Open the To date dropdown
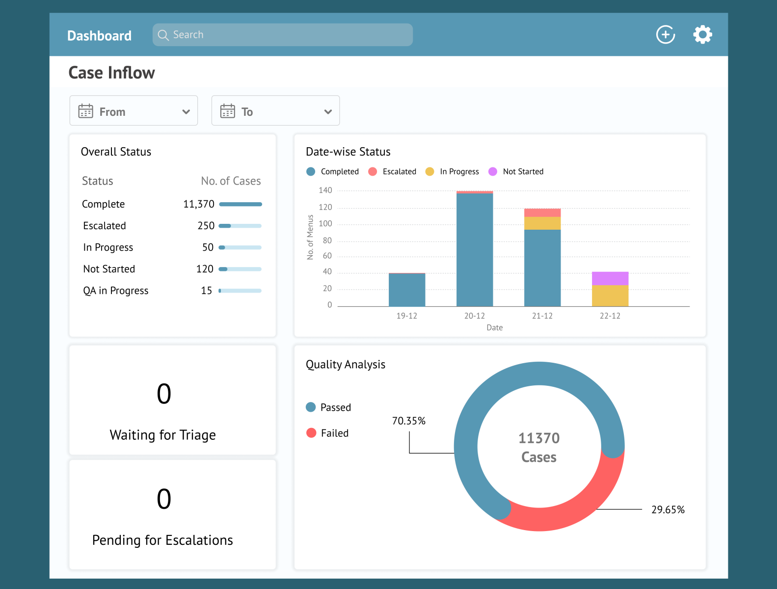 coord(275,110)
